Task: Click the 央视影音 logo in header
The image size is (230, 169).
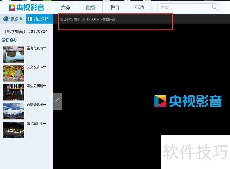Action: pyautogui.click(x=26, y=7)
